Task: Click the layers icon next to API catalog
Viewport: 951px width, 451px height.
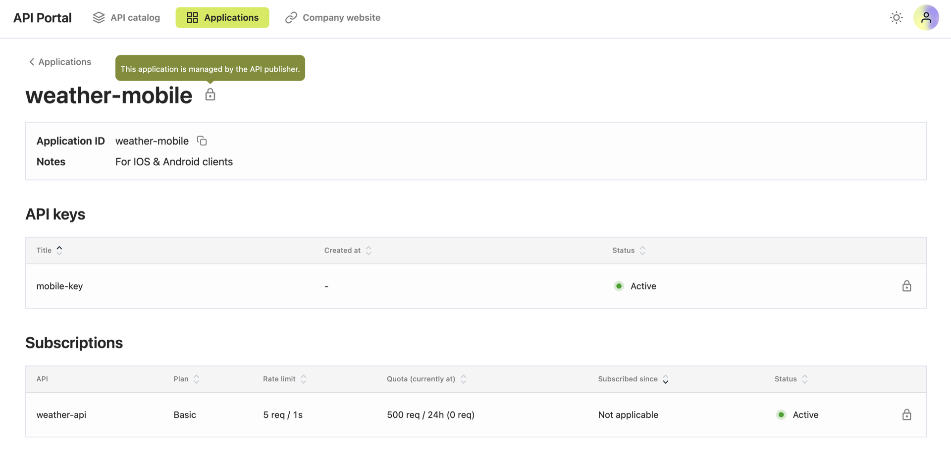Action: [x=99, y=18]
